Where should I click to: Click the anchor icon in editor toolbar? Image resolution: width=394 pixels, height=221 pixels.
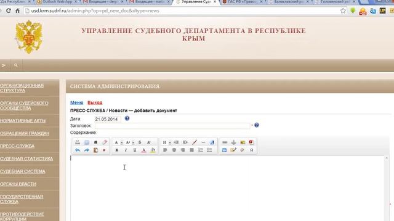(234, 142)
